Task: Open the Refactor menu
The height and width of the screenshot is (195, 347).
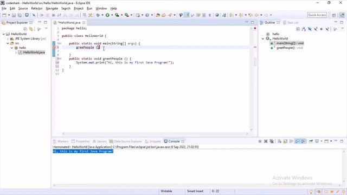Action: (37, 9)
